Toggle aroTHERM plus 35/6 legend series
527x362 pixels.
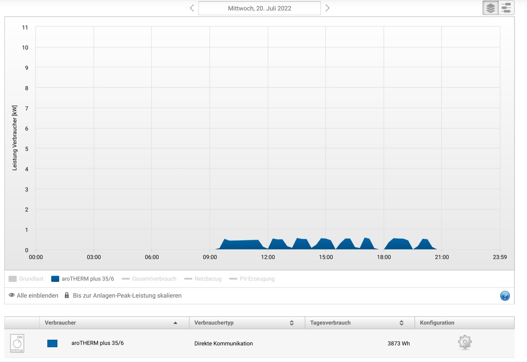(83, 279)
